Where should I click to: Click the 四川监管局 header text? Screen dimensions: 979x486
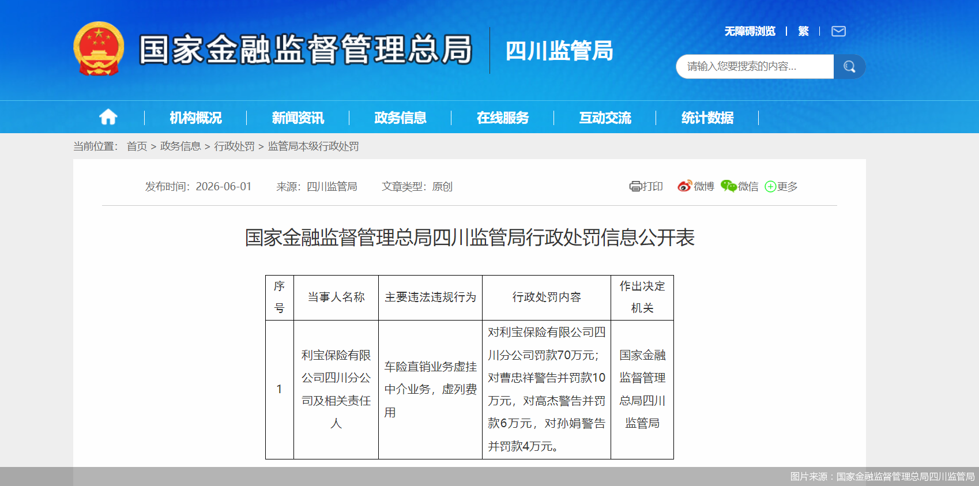click(x=559, y=51)
